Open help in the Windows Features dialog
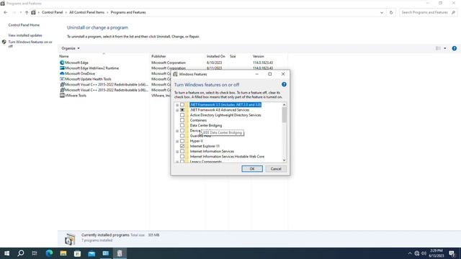The width and height of the screenshot is (461, 259). [284, 85]
